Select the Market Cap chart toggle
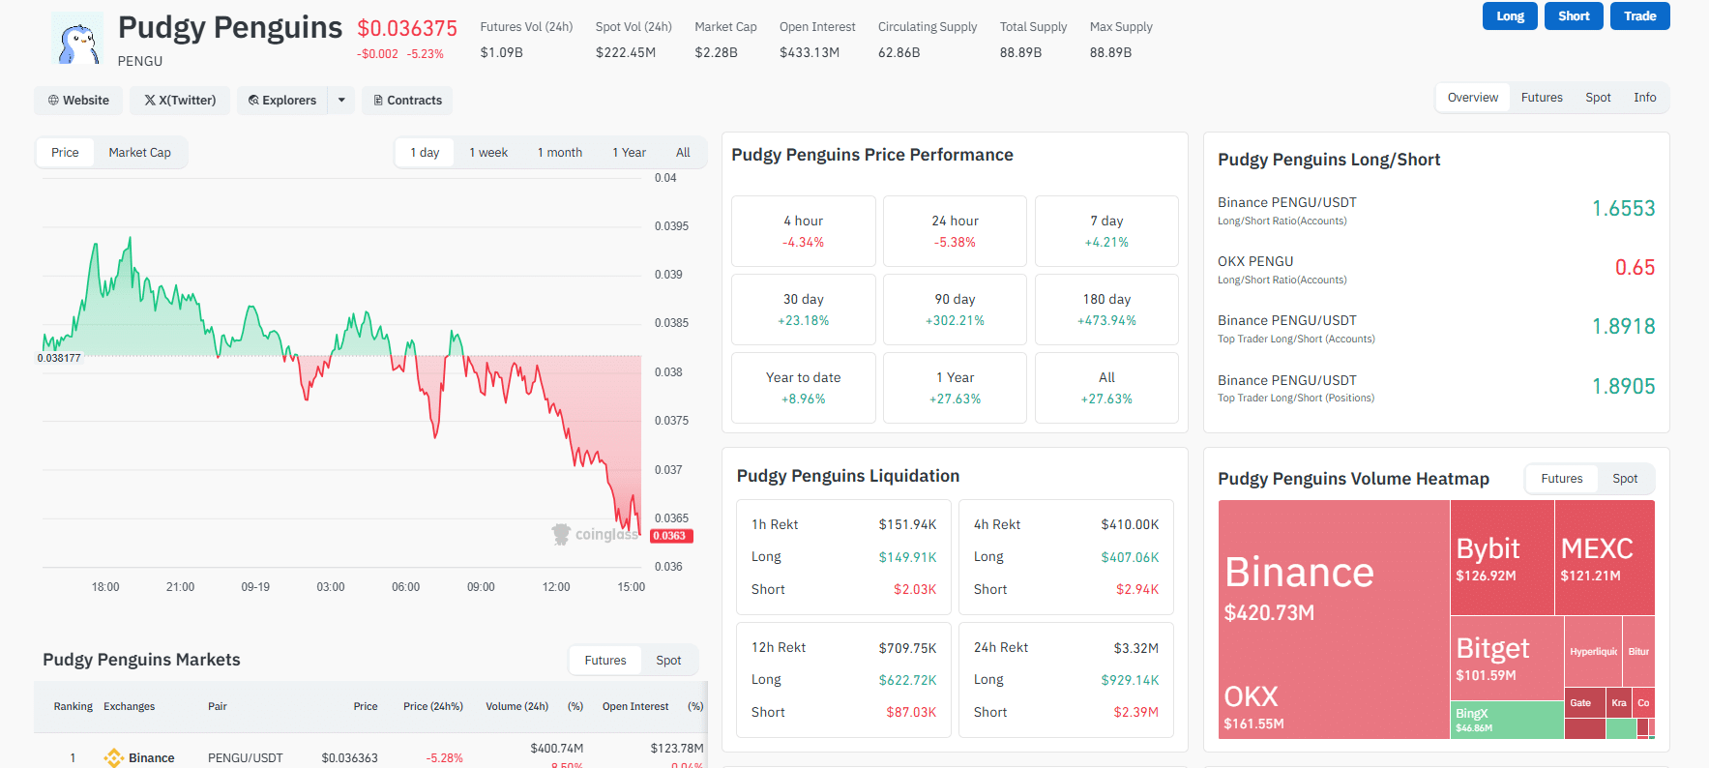This screenshot has height=768, width=1709. tap(139, 153)
